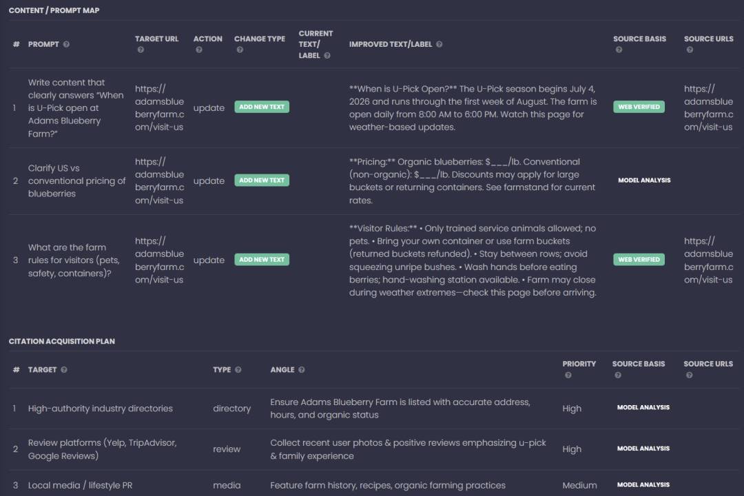Click help icon under ACTION column header
This screenshot has height=496, width=744.
pyautogui.click(x=198, y=50)
